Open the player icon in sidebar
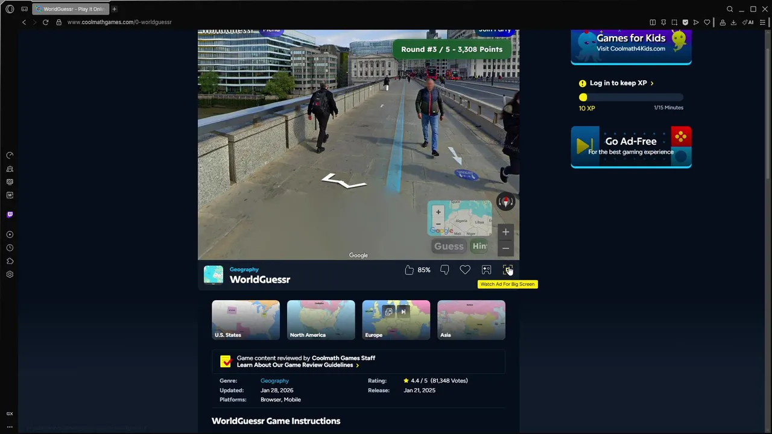The width and height of the screenshot is (772, 434). coord(10,234)
